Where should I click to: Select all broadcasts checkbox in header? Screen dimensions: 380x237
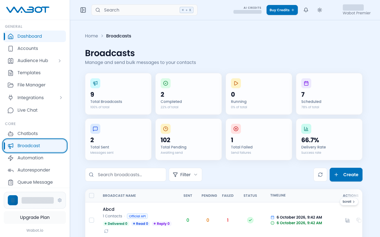click(92, 196)
